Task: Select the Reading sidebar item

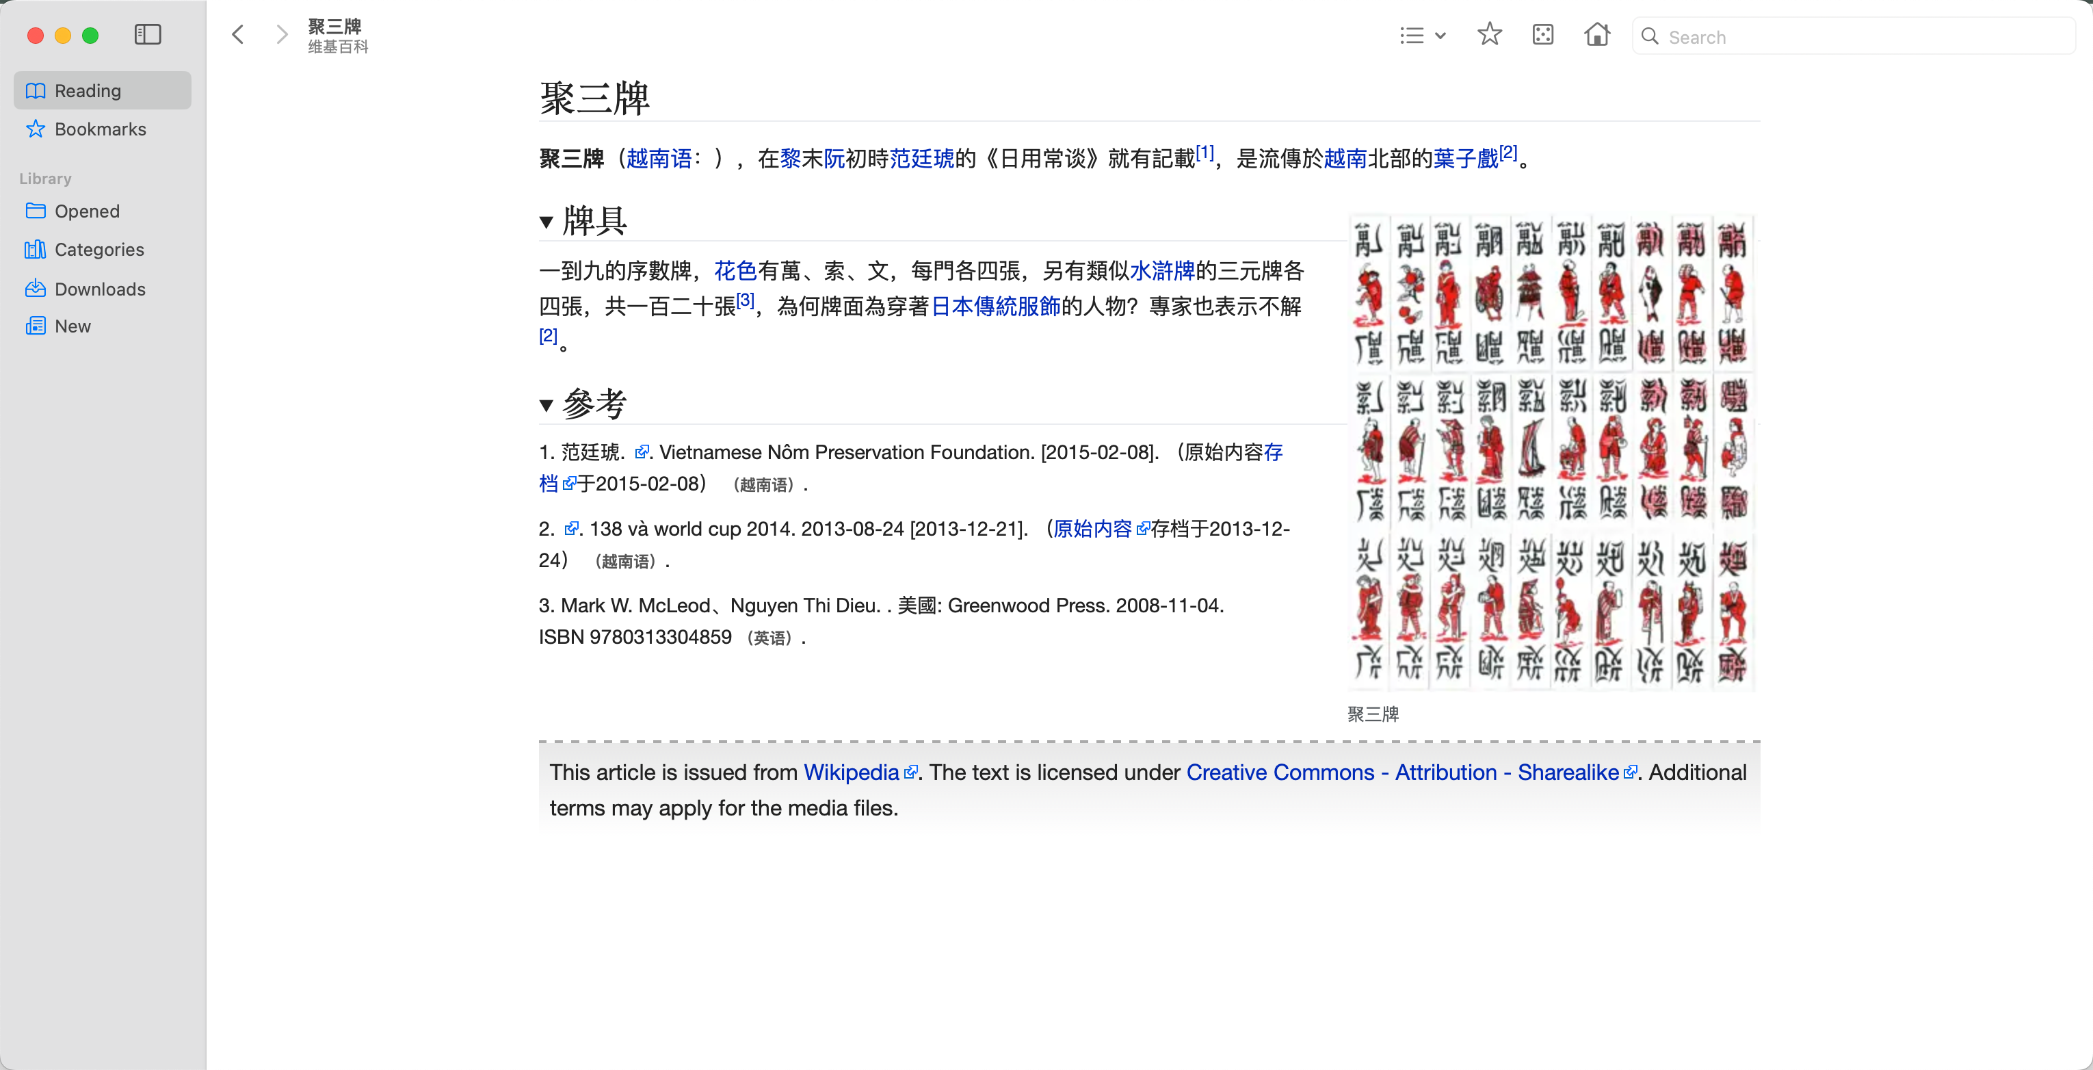Action: 103,90
